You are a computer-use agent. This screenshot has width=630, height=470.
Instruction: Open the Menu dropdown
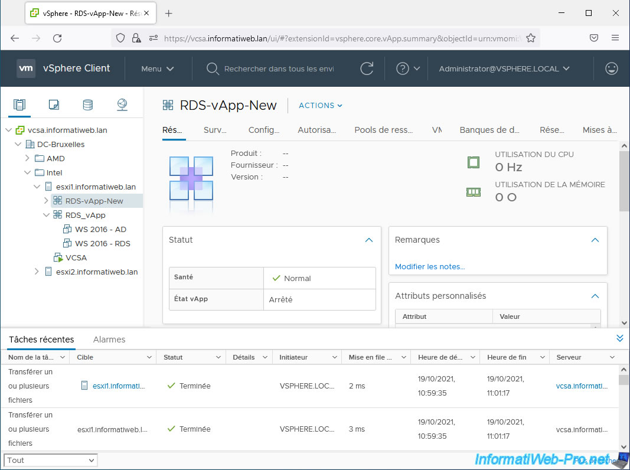click(x=158, y=68)
